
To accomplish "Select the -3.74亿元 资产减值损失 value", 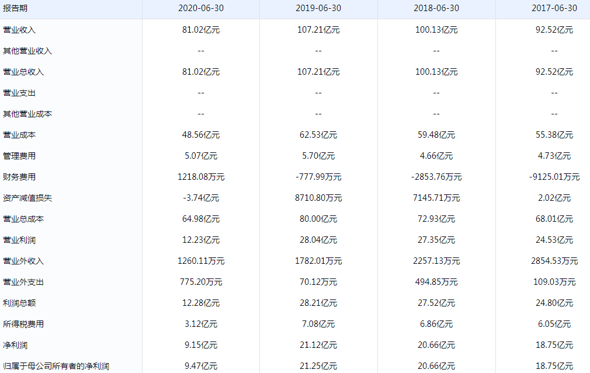I will click(201, 198).
